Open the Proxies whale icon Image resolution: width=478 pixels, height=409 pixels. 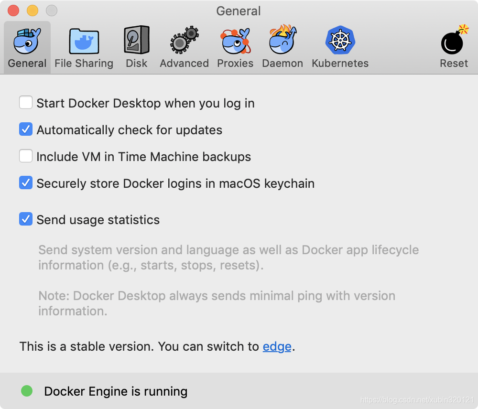pos(235,41)
